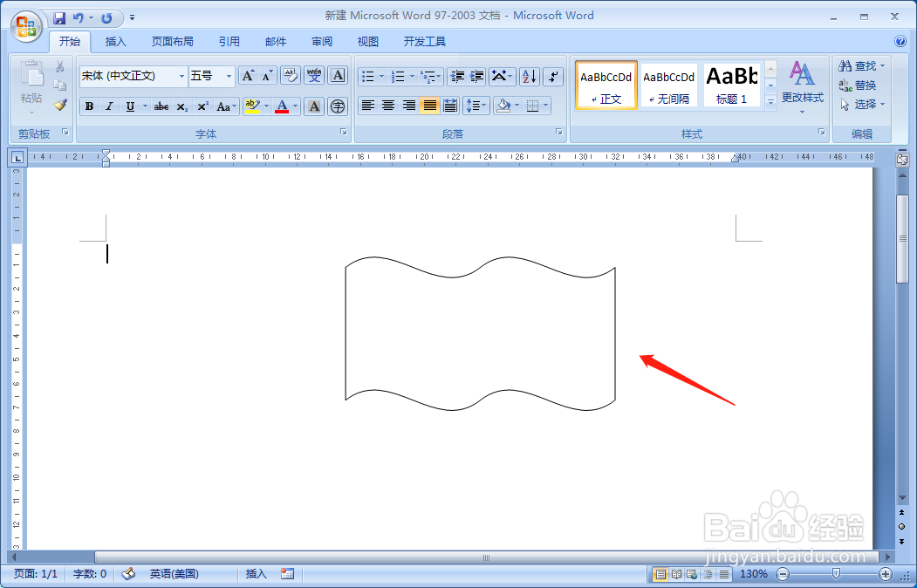Expand the styles gallery more arrow

pyautogui.click(x=770, y=102)
